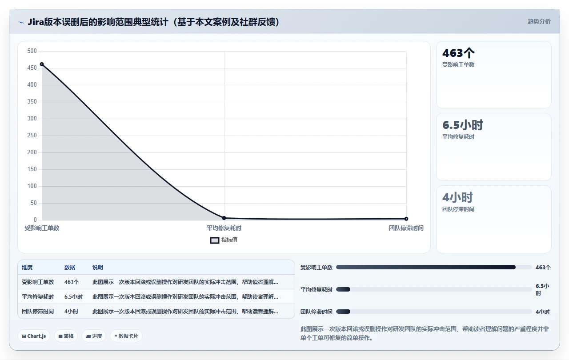The height and width of the screenshot is (360, 569).
Task: Select the 6.5小时 data card
Action: [x=494, y=147]
